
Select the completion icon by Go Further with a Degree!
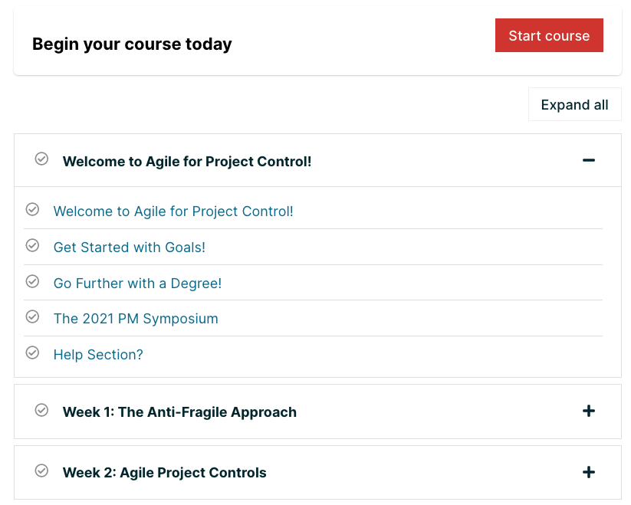32,281
